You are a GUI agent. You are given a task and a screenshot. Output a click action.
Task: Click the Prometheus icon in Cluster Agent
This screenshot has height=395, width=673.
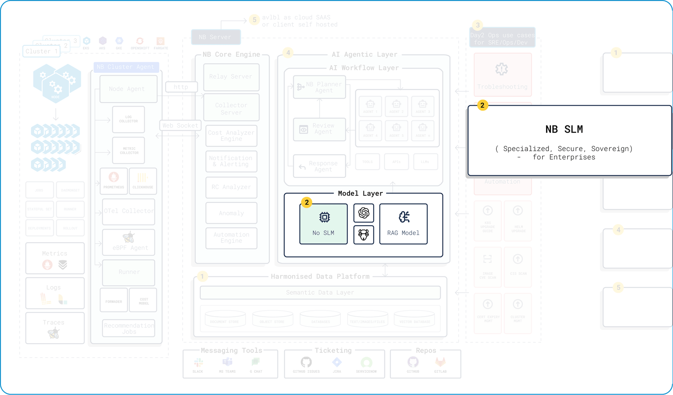point(114,177)
